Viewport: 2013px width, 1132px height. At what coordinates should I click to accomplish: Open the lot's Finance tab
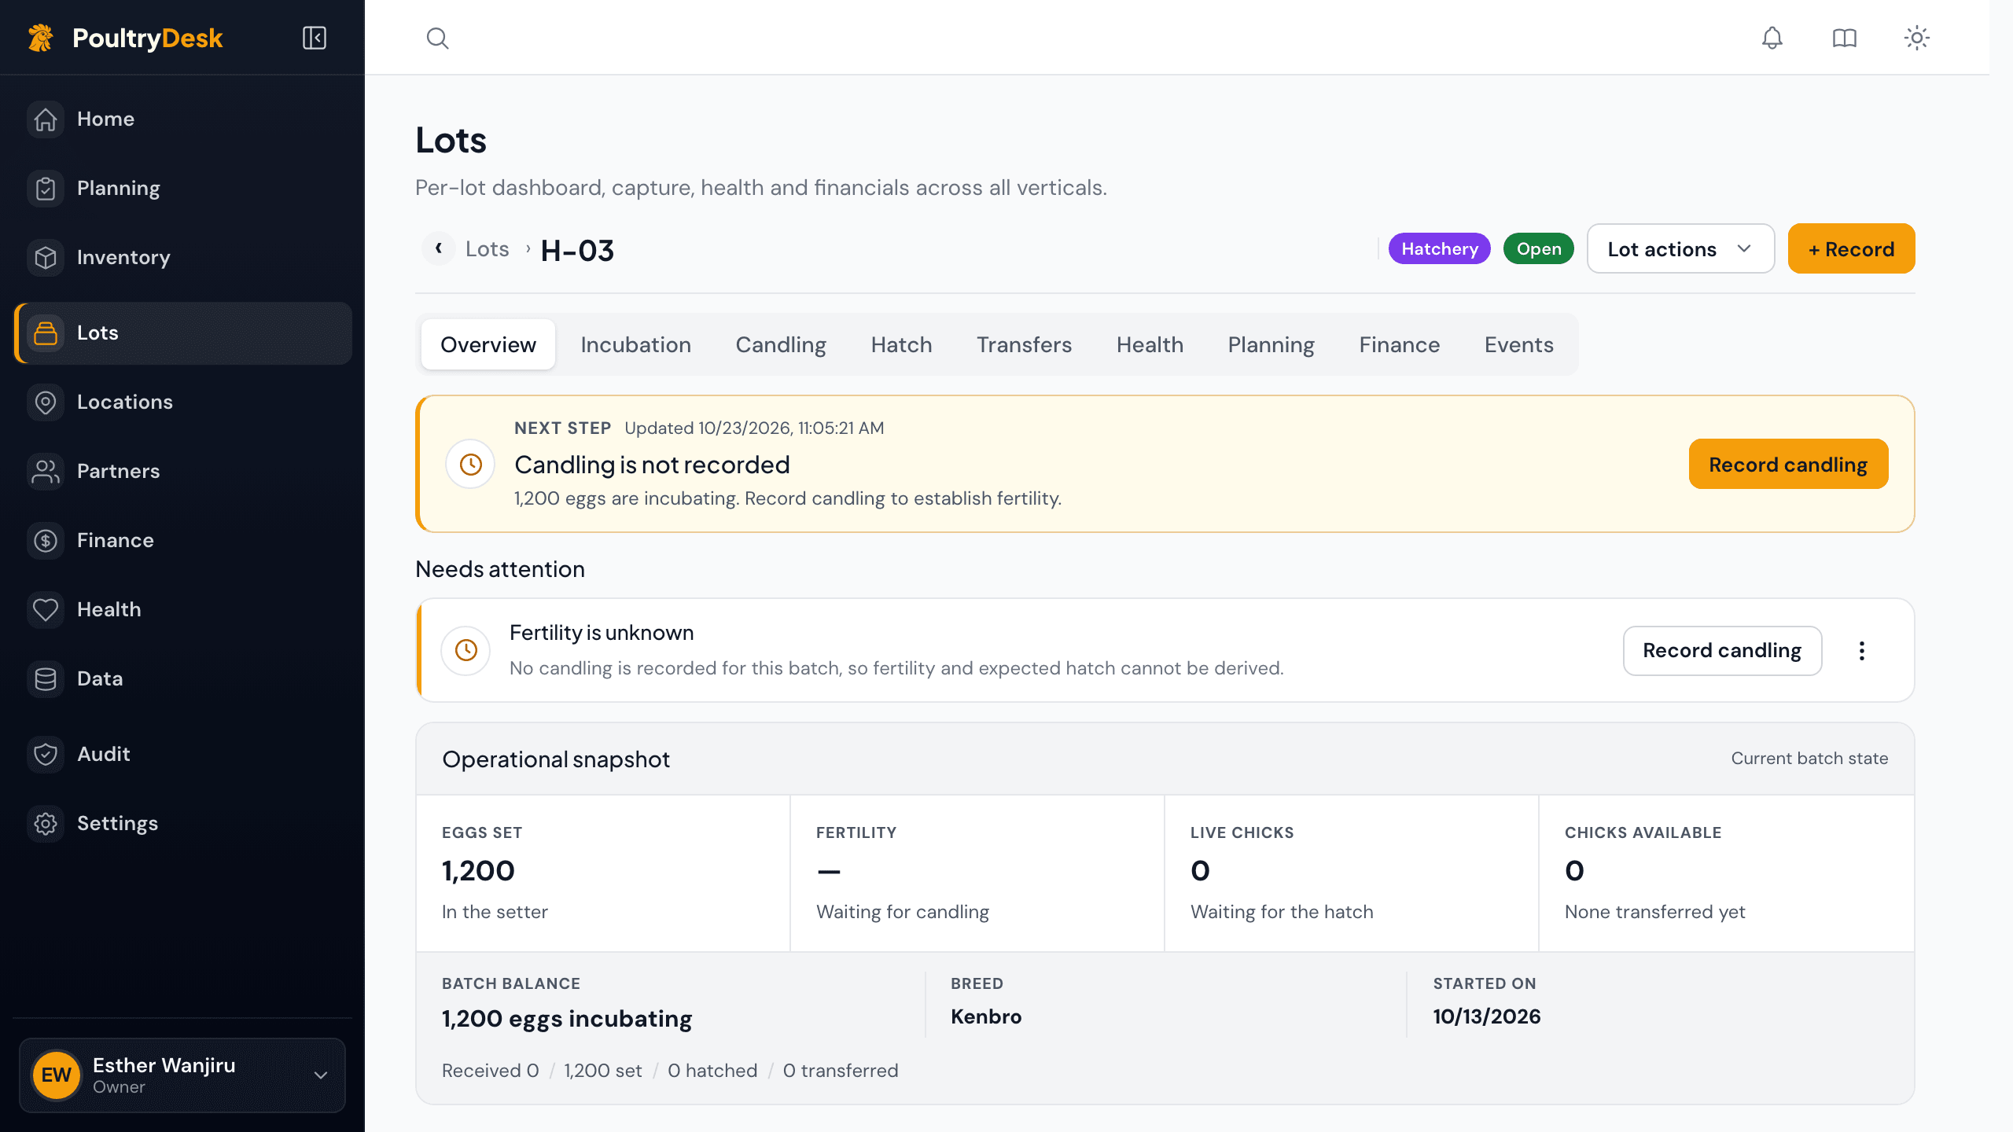tap(1399, 344)
